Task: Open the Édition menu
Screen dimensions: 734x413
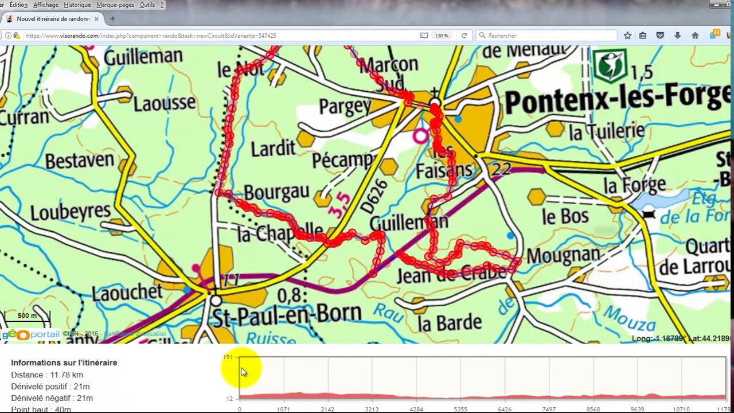Action: pyautogui.click(x=18, y=5)
